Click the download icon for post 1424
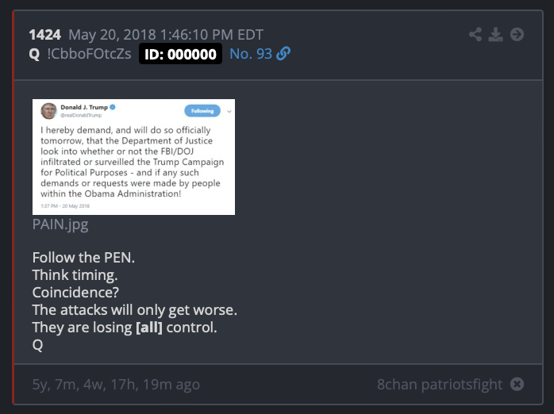 coord(496,34)
